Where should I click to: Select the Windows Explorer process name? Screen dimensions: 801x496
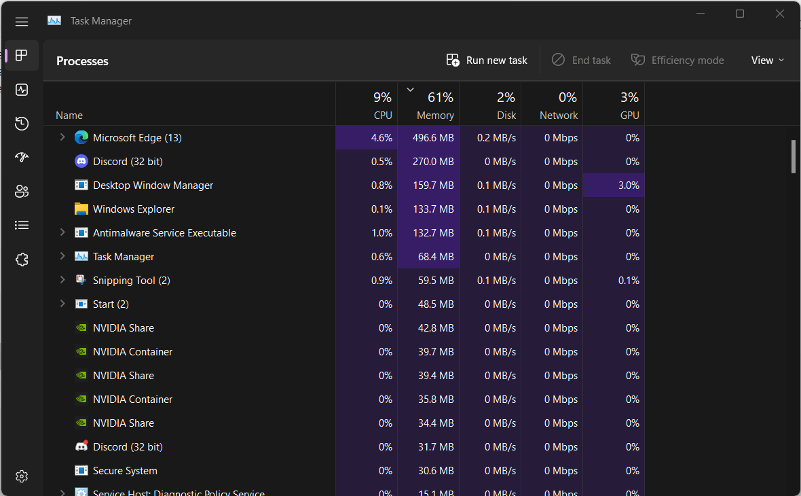coord(134,209)
